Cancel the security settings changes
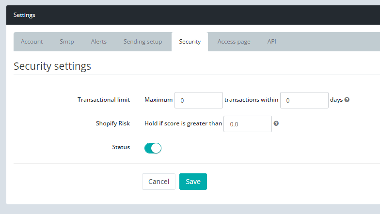 click(159, 182)
